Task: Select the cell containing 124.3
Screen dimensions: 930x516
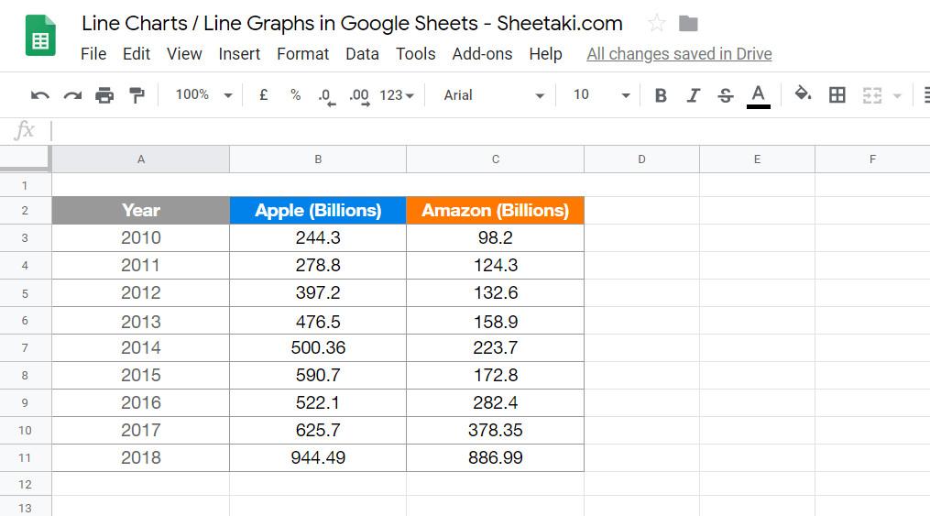Action: tap(496, 265)
